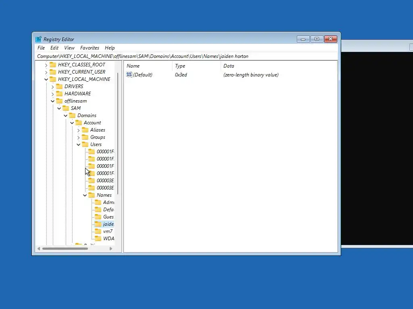Click the Registry Editor title bar icon
The image size is (413, 309).
(x=38, y=39)
